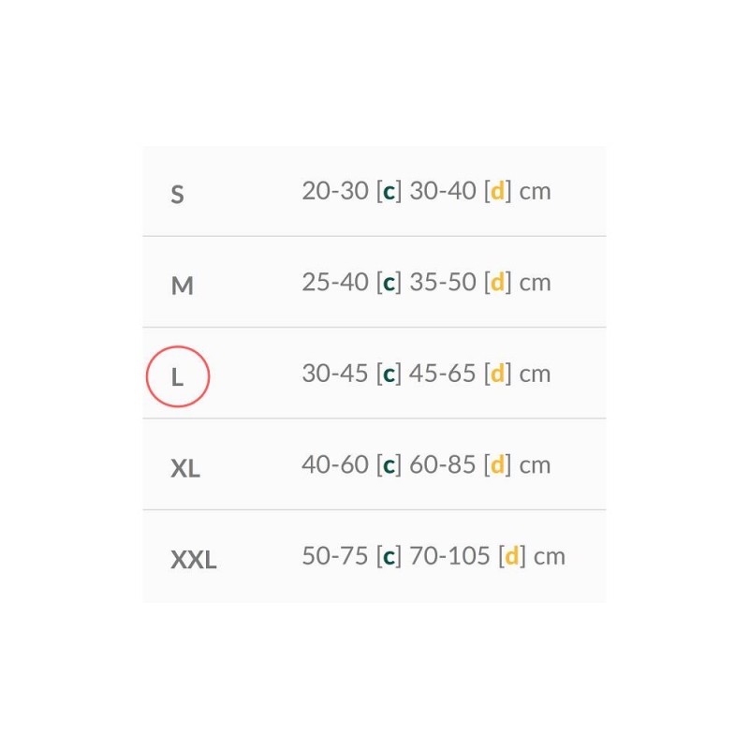Click the yellow d marker in L row
Image resolution: width=749 pixels, height=749 pixels.
[x=497, y=373]
